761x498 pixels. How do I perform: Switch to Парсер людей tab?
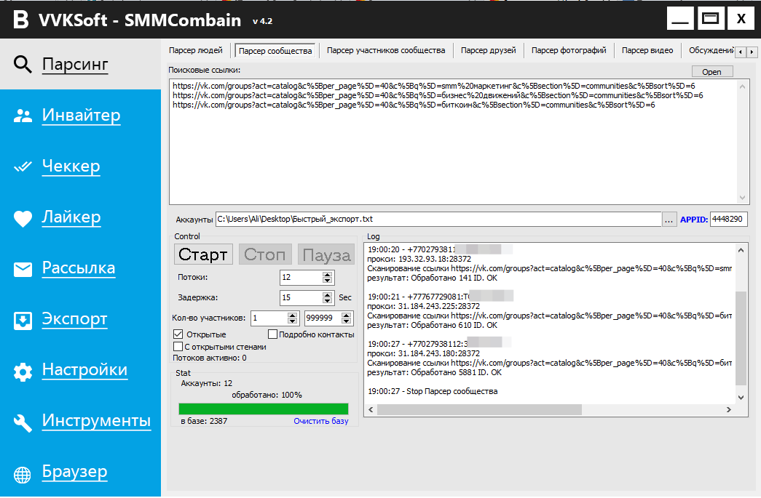pyautogui.click(x=196, y=50)
